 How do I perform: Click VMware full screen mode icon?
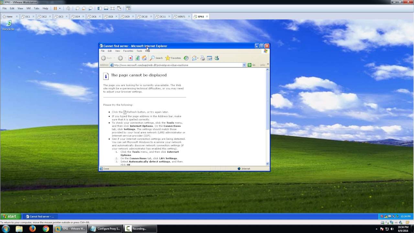tap(113, 8)
